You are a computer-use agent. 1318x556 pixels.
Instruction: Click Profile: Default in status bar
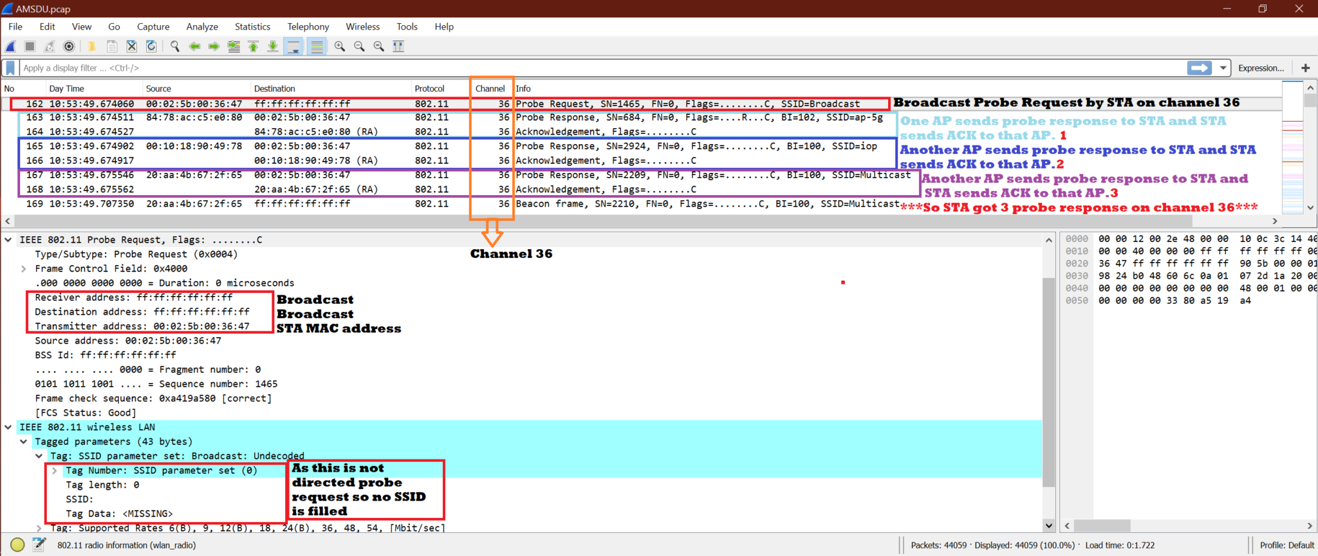click(x=1287, y=545)
